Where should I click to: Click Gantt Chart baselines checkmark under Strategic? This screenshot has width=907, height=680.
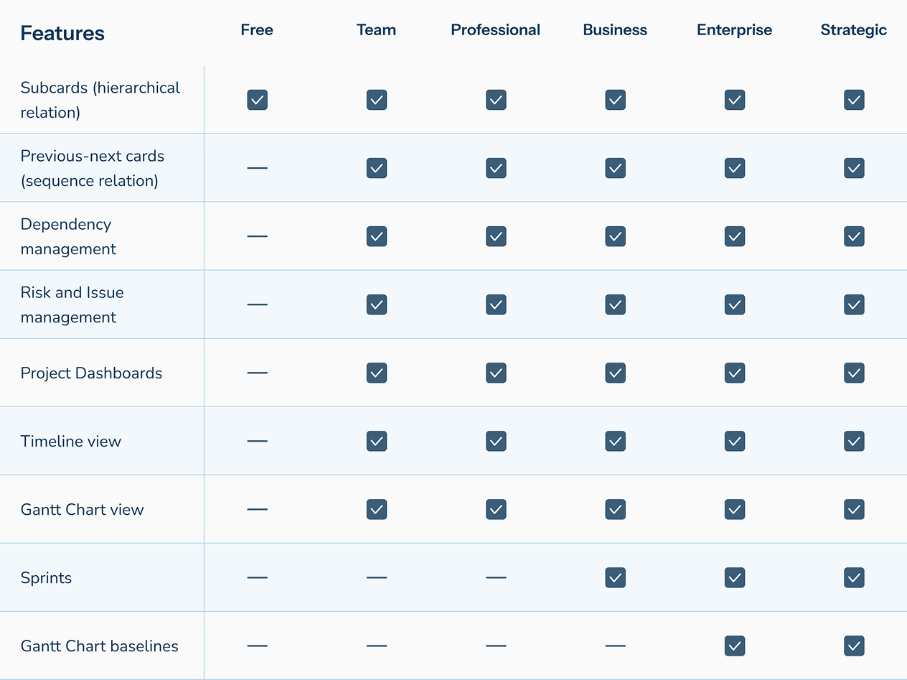click(854, 646)
